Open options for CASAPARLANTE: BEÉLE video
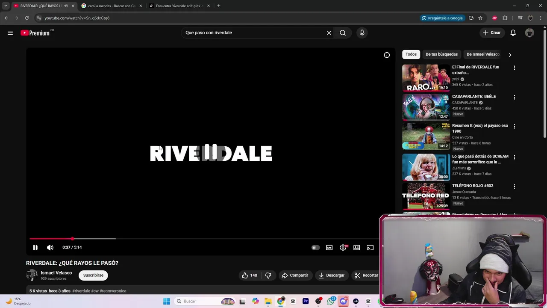Screen dimensions: 547x308 tap(515, 98)
